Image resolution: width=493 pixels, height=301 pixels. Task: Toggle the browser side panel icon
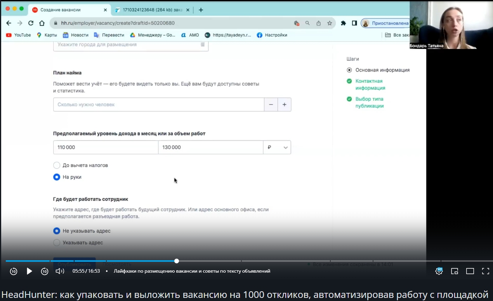(354, 23)
